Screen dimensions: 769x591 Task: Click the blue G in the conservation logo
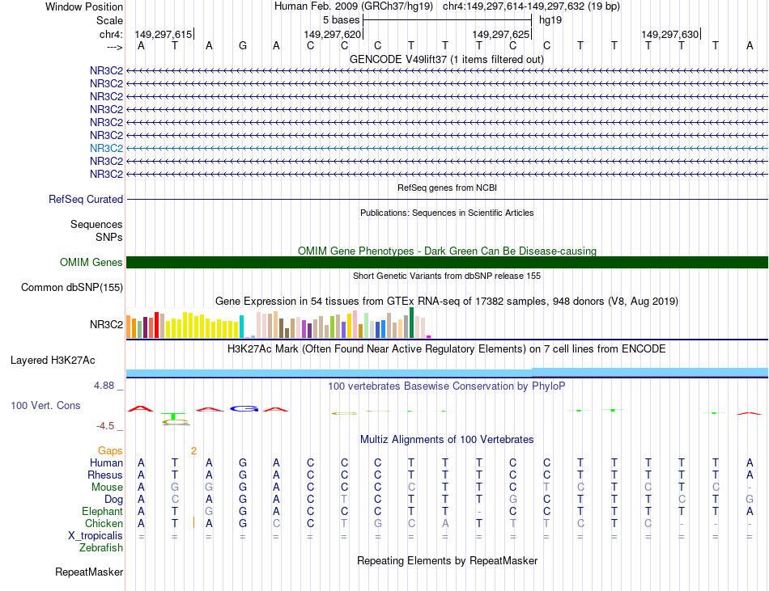click(x=244, y=408)
